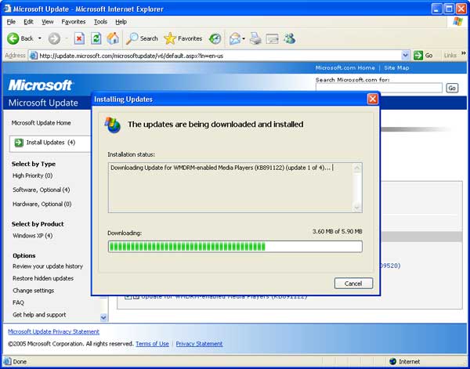The image size is (470, 369).
Task: Open Restore hidden updates
Action: (x=43, y=278)
